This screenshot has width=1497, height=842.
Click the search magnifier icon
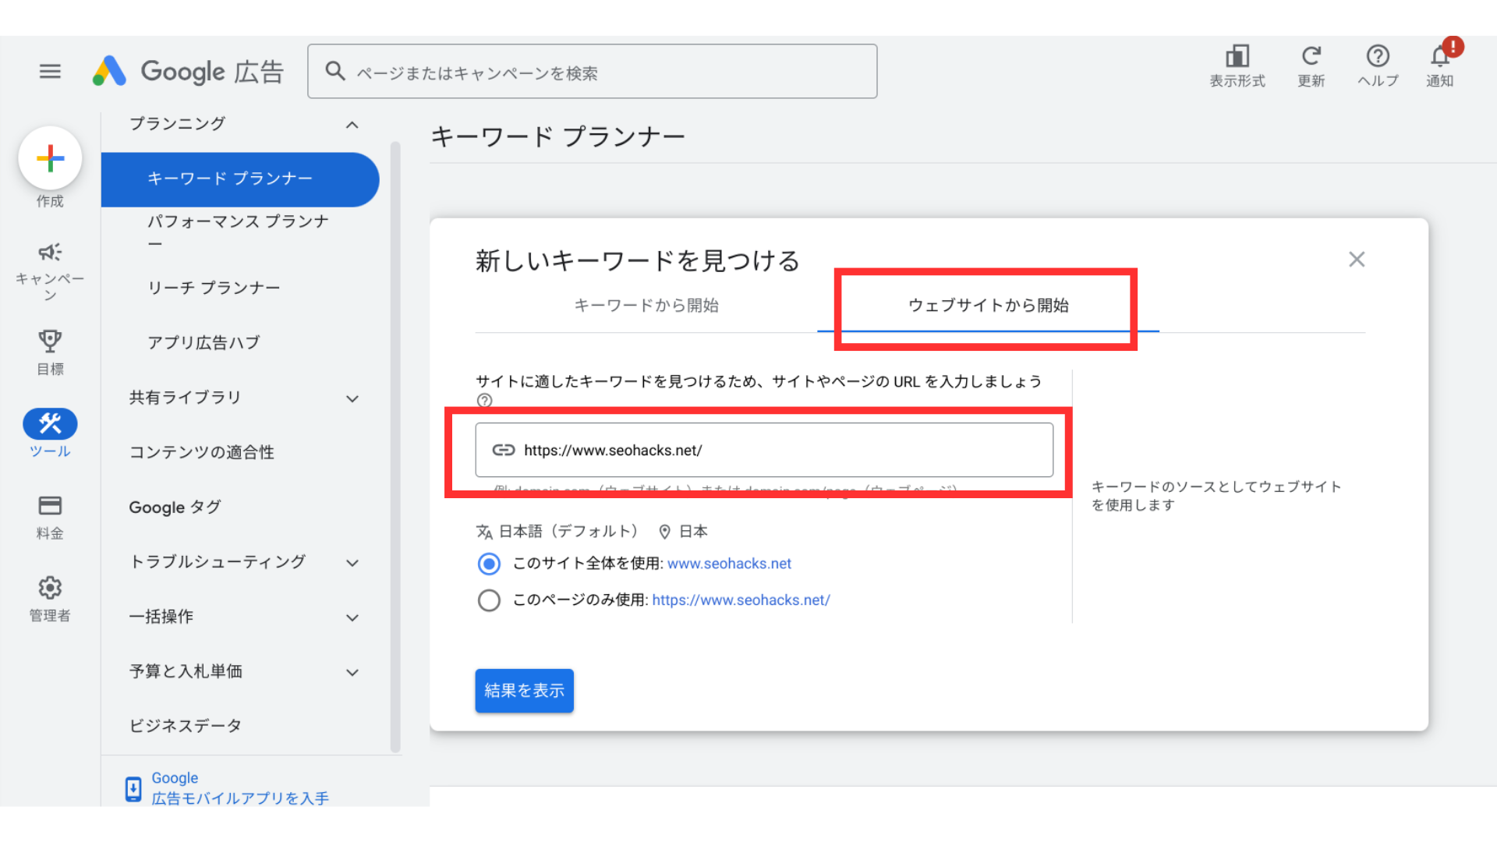tap(335, 72)
